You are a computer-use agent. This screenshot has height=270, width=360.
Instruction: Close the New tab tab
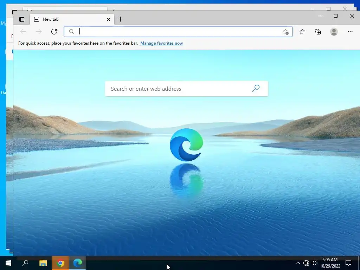click(108, 20)
